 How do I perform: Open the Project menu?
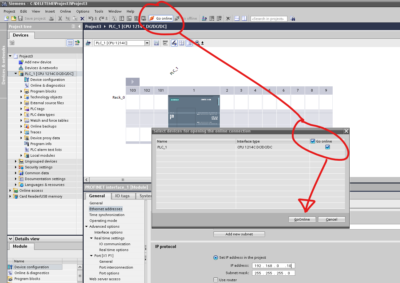[x=10, y=11]
